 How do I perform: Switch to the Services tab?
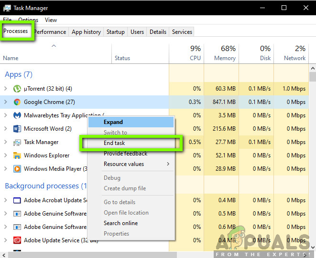182,32
